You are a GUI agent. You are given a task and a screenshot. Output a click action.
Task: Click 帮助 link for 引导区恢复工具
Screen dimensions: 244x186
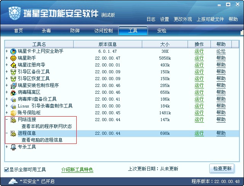(x=221, y=79)
